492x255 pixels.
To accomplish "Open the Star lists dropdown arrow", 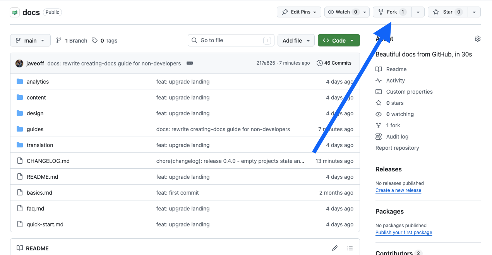I will click(474, 12).
